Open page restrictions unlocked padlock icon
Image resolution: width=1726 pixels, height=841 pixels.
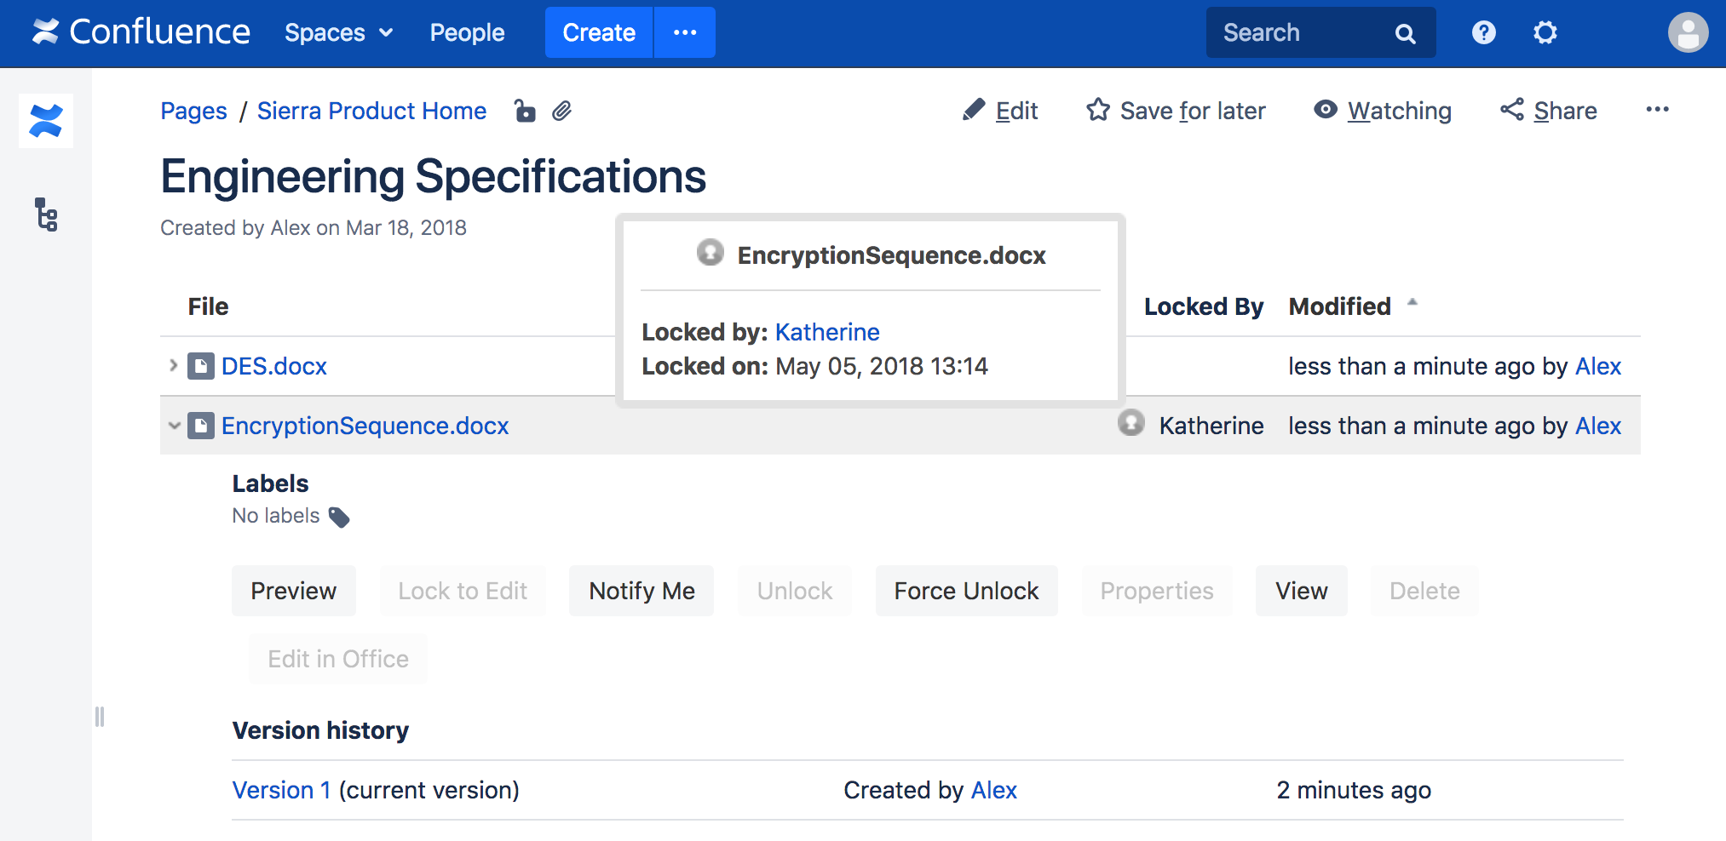click(x=525, y=111)
